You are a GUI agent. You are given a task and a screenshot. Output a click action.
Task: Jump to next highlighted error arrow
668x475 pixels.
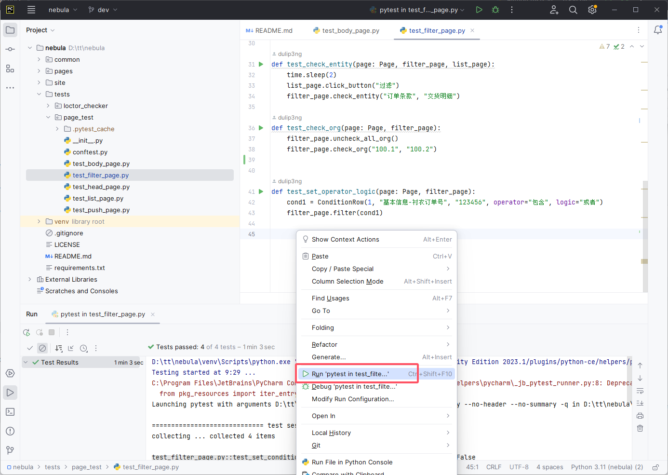point(642,46)
